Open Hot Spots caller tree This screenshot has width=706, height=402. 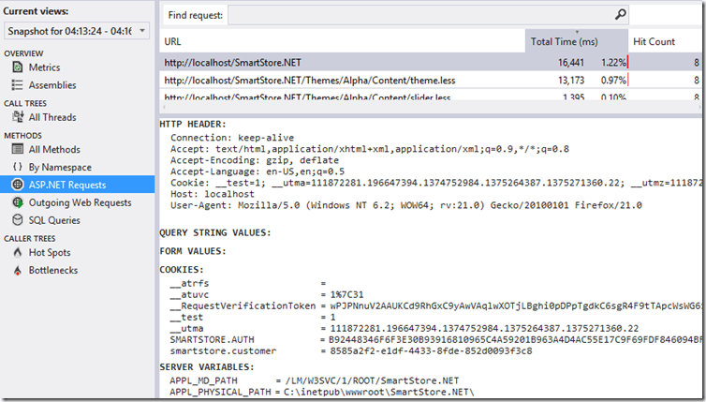click(x=50, y=252)
